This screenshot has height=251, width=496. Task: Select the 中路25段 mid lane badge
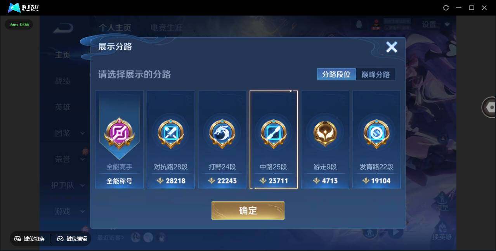pos(274,139)
